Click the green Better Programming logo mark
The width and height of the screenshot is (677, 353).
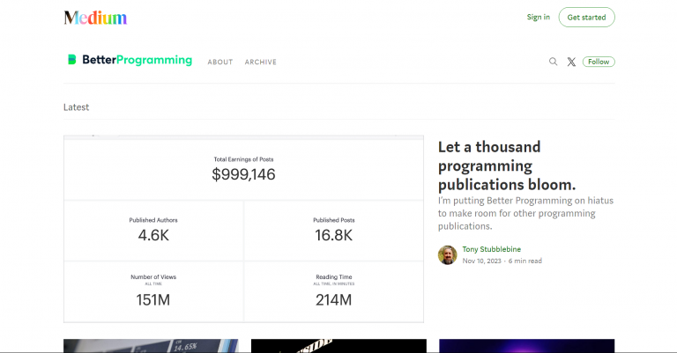[72, 60]
